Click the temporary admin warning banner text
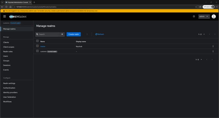Image resolution: width=219 pixels, height=118 pixels. (51, 11)
